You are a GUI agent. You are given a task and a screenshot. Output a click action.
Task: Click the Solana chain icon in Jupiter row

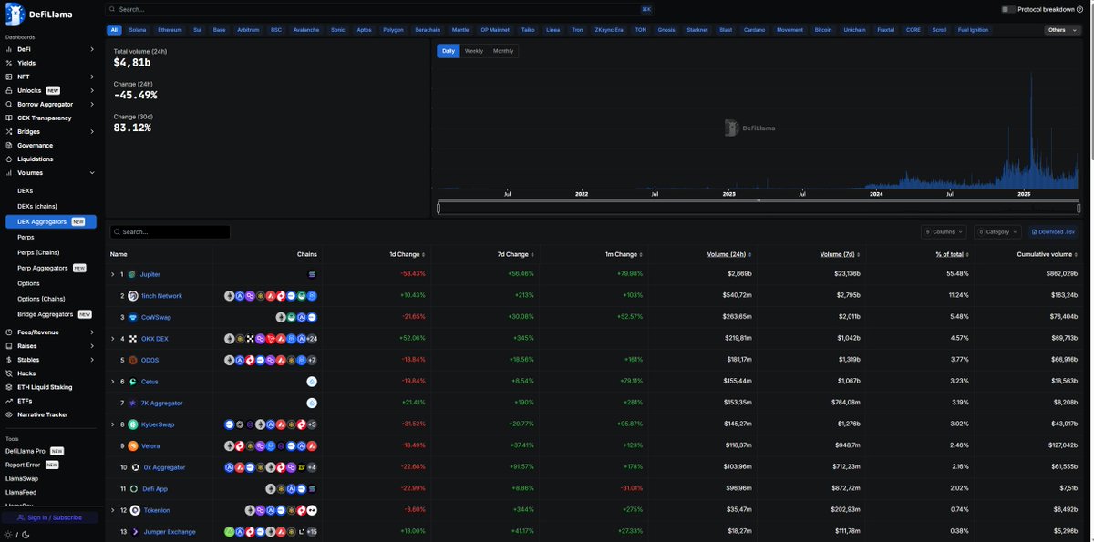click(312, 274)
